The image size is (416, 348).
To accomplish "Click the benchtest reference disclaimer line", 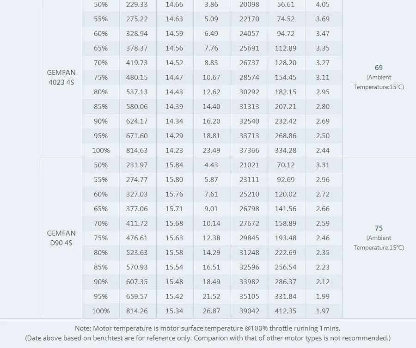I will (x=208, y=338).
